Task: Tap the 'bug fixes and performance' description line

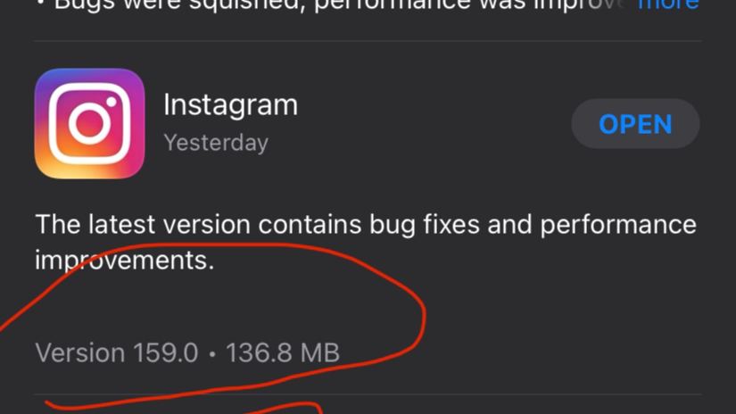Action: click(x=533, y=225)
